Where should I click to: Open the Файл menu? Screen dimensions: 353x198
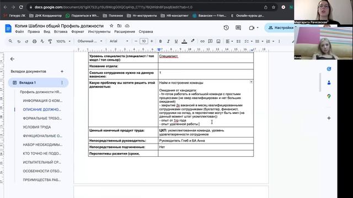[x=19, y=32]
